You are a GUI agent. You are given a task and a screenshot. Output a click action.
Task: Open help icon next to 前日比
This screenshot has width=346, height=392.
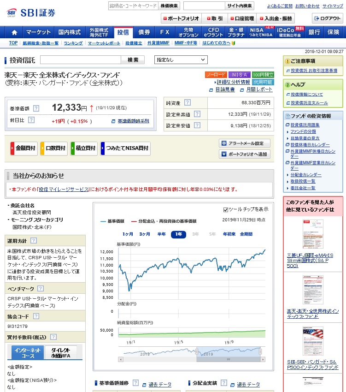(x=31, y=120)
